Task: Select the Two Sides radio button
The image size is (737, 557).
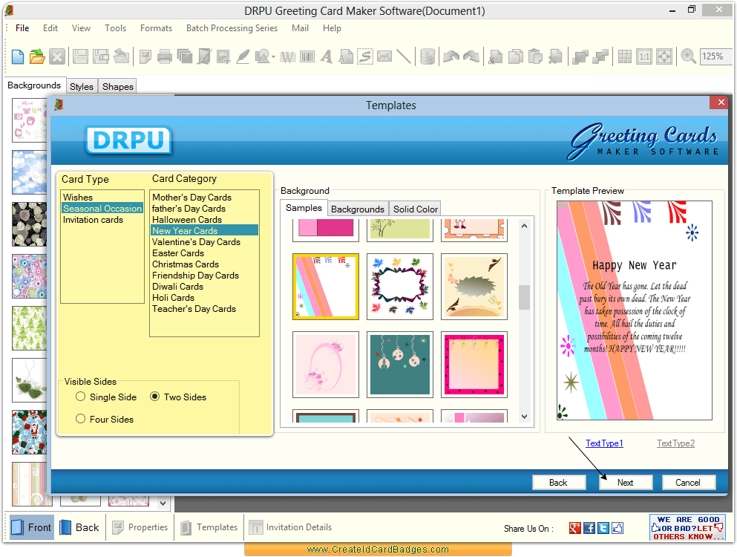Action: click(154, 397)
